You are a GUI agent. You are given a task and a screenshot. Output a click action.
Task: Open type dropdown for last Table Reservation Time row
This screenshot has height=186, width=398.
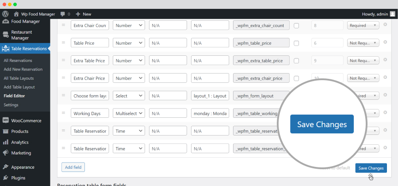129,148
